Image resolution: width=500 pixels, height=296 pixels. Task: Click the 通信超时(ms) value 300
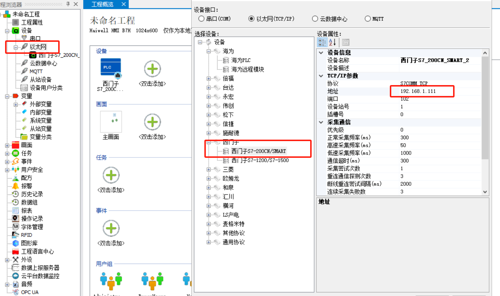tap(440, 161)
